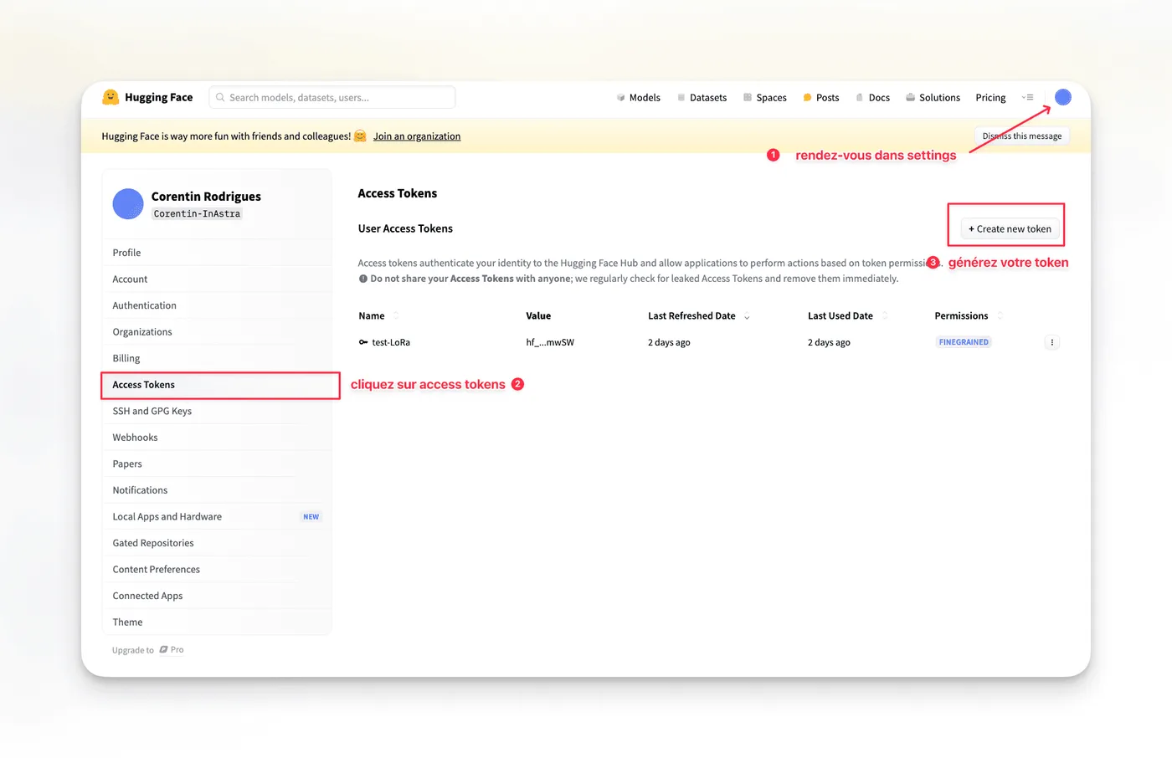
Task: Open Connected Apps settings
Action: tap(217, 596)
